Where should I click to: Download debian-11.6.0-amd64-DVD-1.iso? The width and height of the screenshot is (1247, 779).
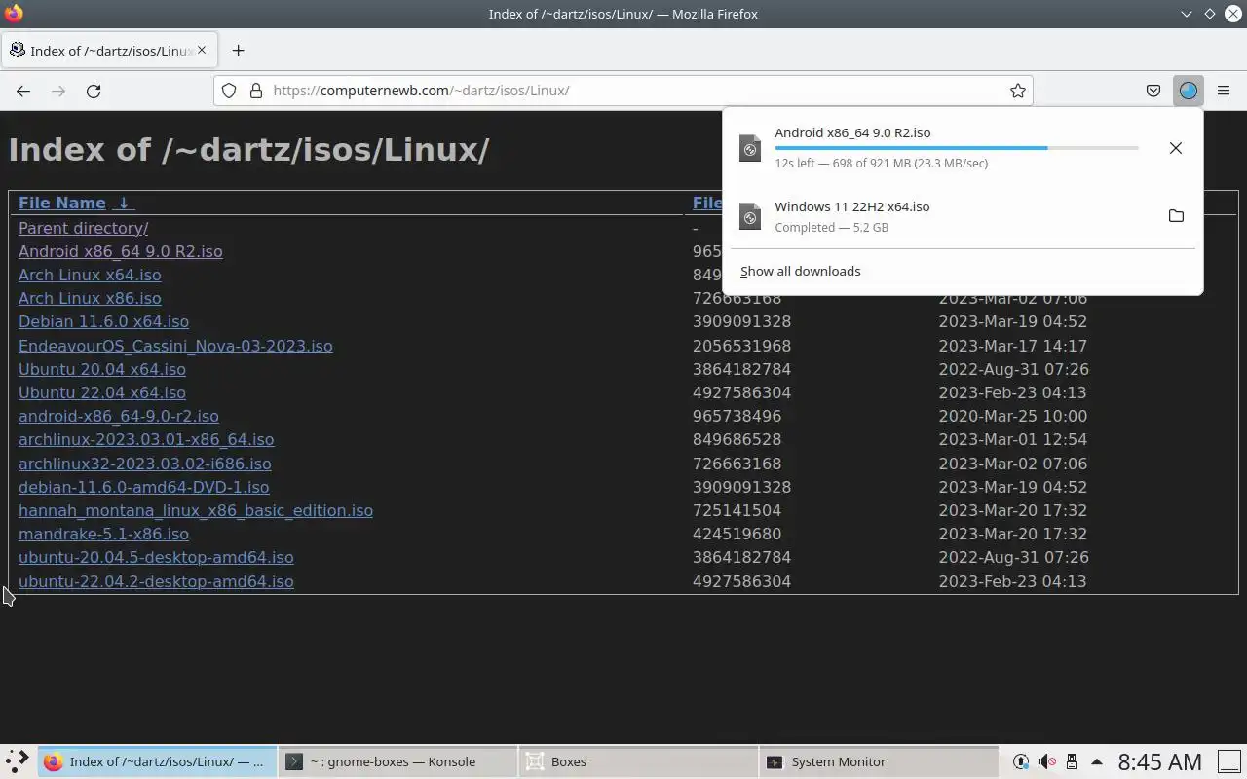click(143, 487)
